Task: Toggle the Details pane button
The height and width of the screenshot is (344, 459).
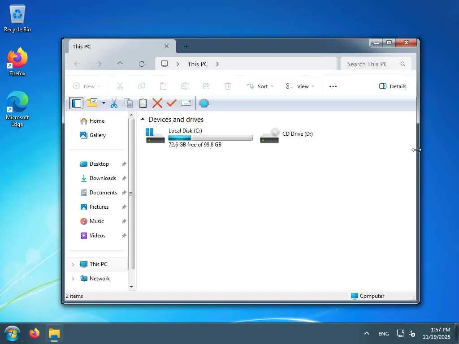Action: (x=393, y=86)
